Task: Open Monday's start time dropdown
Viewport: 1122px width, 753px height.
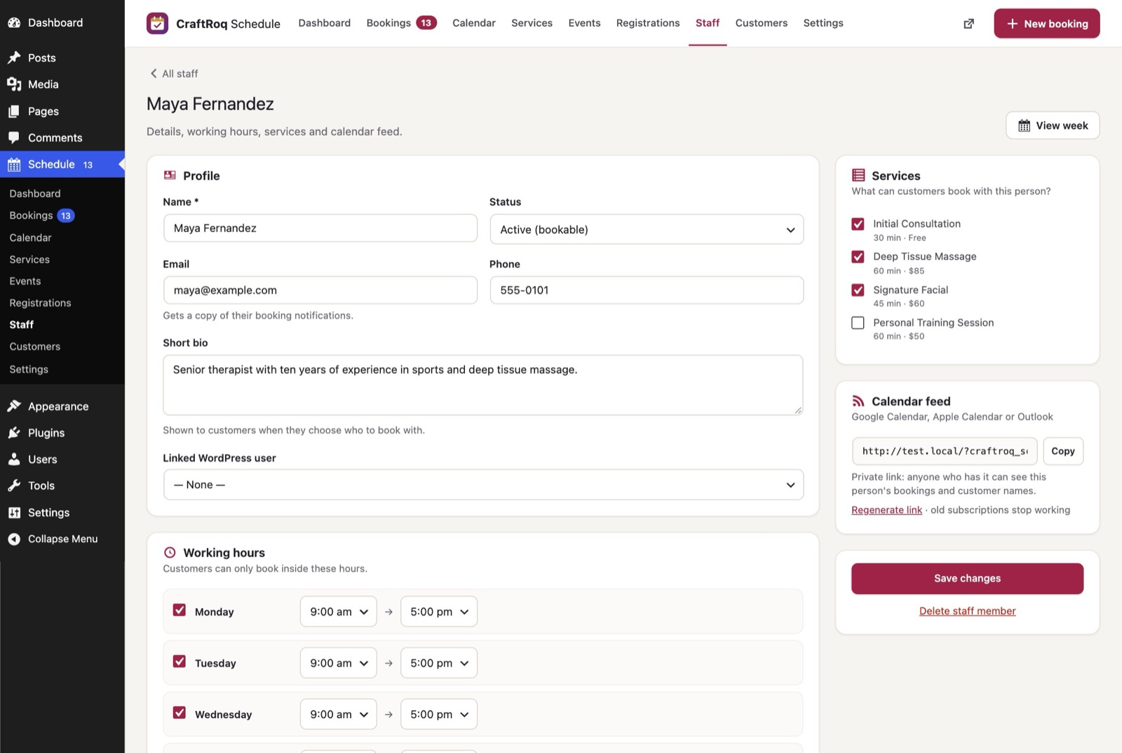Action: [338, 612]
